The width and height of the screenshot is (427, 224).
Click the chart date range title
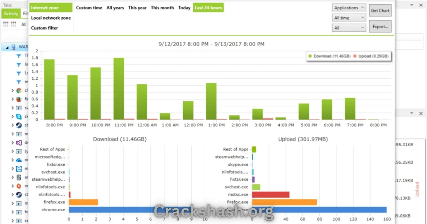click(211, 44)
